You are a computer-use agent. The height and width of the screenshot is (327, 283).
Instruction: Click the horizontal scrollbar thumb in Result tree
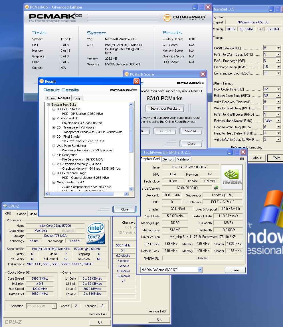point(82,194)
